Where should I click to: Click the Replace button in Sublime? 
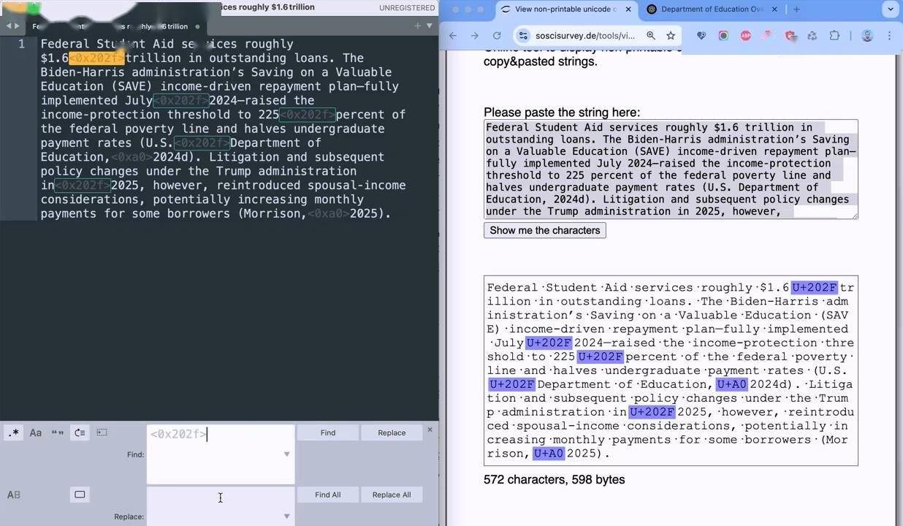[x=392, y=432]
